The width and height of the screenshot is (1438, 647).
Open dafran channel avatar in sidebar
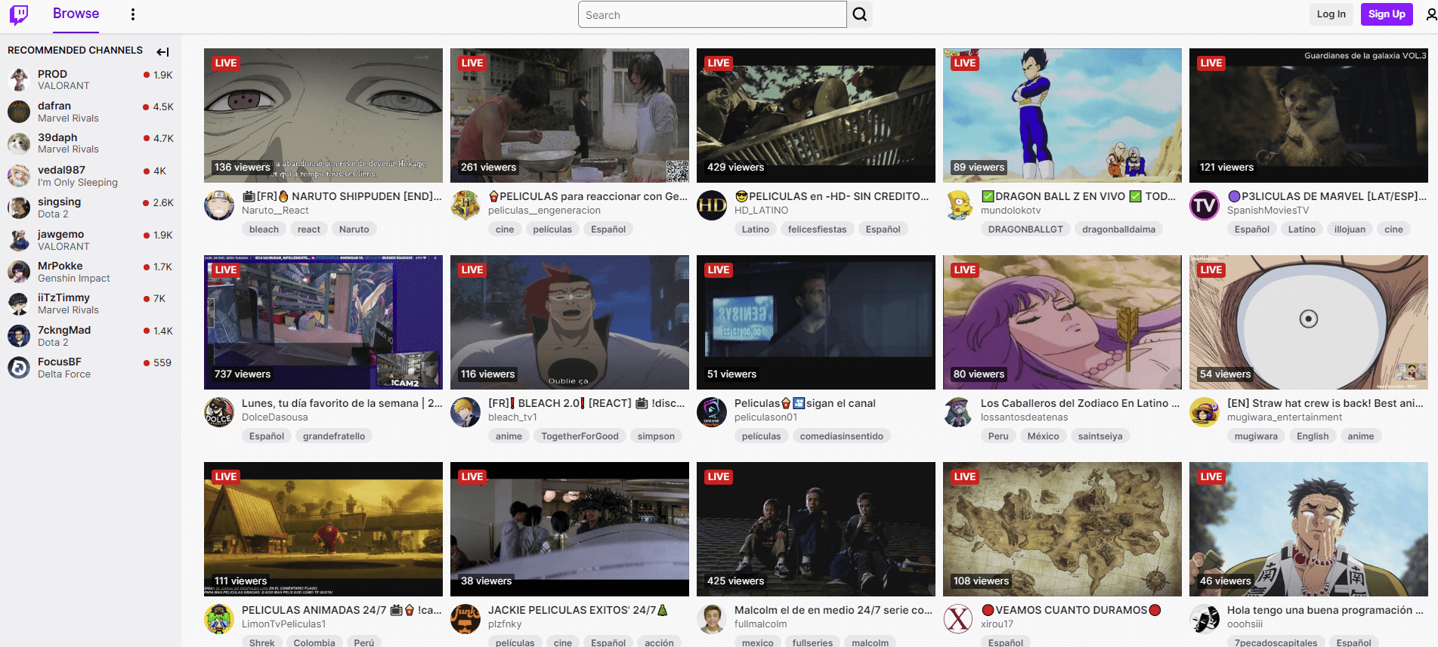19,112
